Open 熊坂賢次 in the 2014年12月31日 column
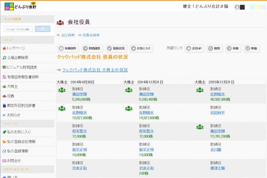The image size is (267, 178). coord(146,131)
